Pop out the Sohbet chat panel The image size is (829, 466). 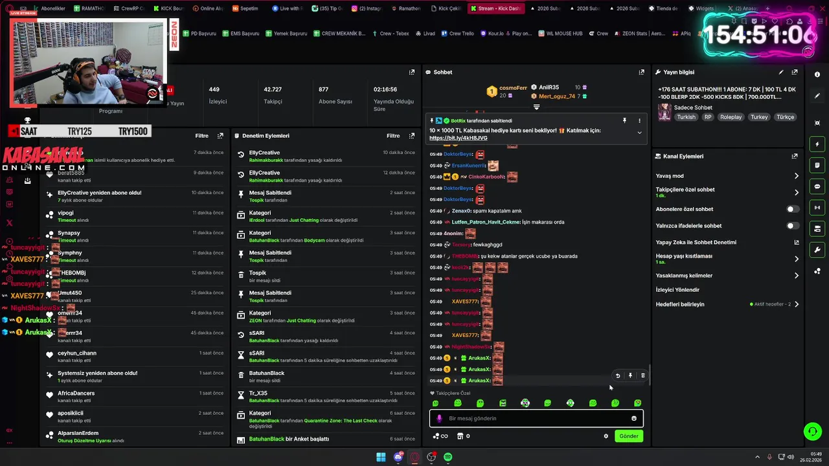[x=642, y=72]
